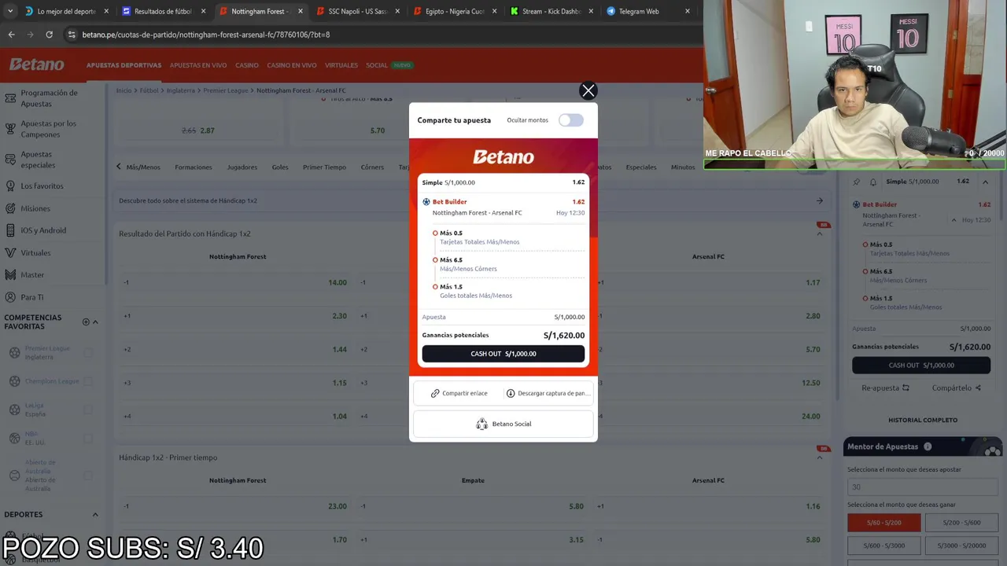Switch to Egipto - Nigeria browser tab
Screen dimensions: 1007x566
pos(454,12)
